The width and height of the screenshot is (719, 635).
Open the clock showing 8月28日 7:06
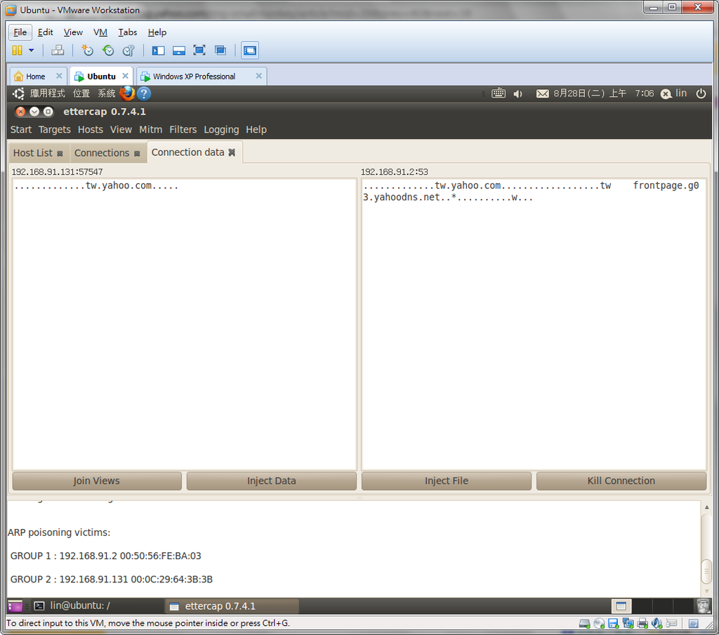click(x=603, y=93)
